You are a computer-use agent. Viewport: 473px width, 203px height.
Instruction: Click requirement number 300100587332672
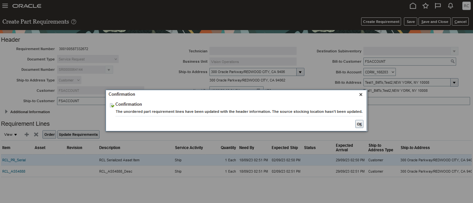(x=74, y=49)
